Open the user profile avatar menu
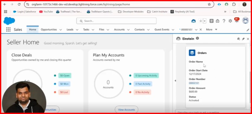The height and width of the screenshot is (114, 252). tap(245, 21)
